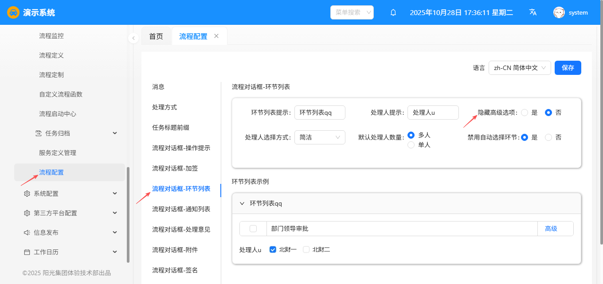The height and width of the screenshot is (284, 603).
Task: Click the 工作日历 calendar icon
Action: [x=27, y=252]
